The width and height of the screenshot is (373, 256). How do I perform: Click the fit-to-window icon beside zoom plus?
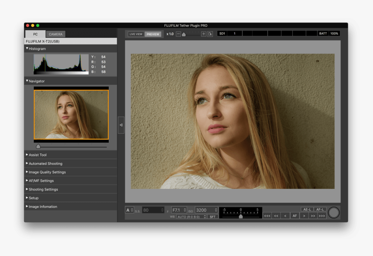[x=210, y=34]
